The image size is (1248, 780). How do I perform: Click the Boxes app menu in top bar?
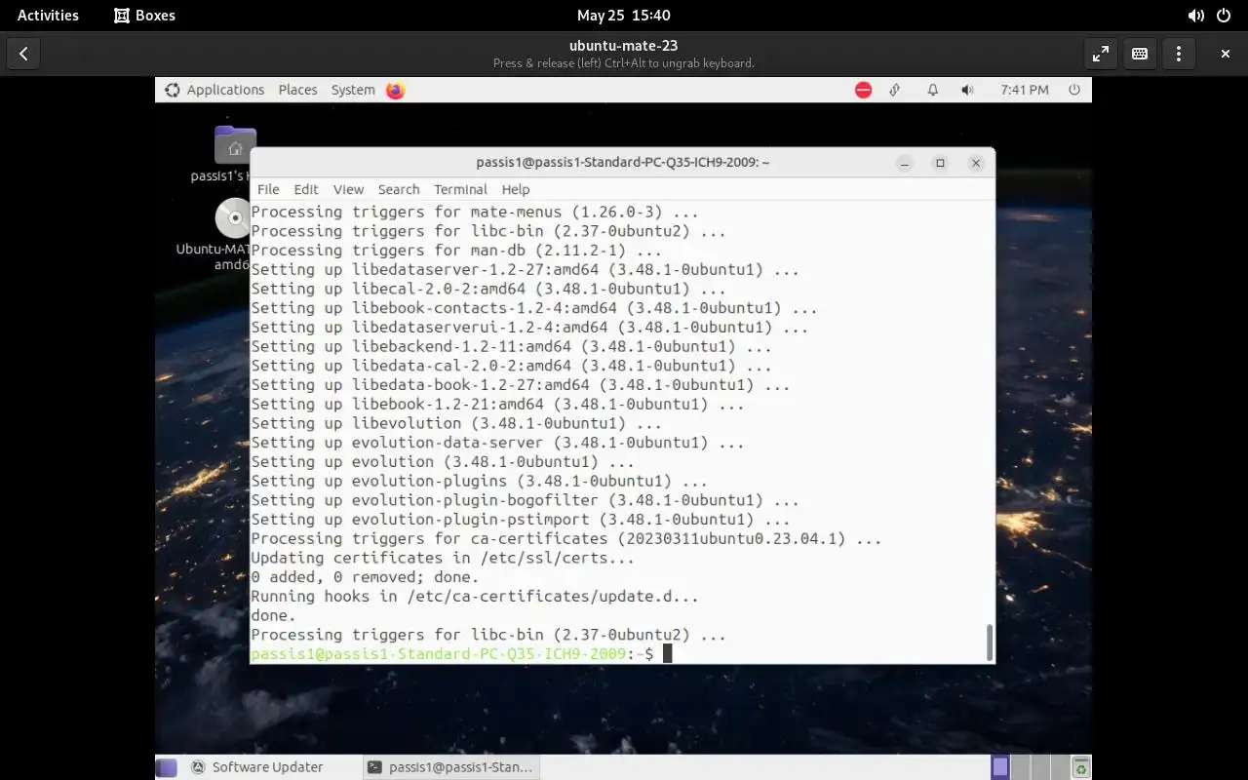pos(144,15)
